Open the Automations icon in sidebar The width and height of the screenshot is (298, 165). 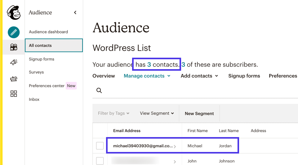pos(14,79)
